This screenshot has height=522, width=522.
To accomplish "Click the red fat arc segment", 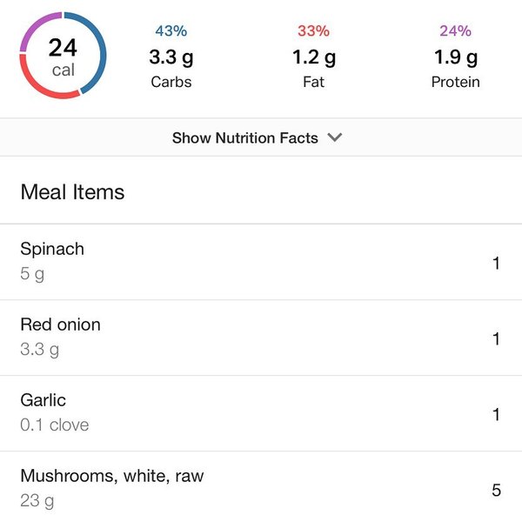I will (45, 90).
